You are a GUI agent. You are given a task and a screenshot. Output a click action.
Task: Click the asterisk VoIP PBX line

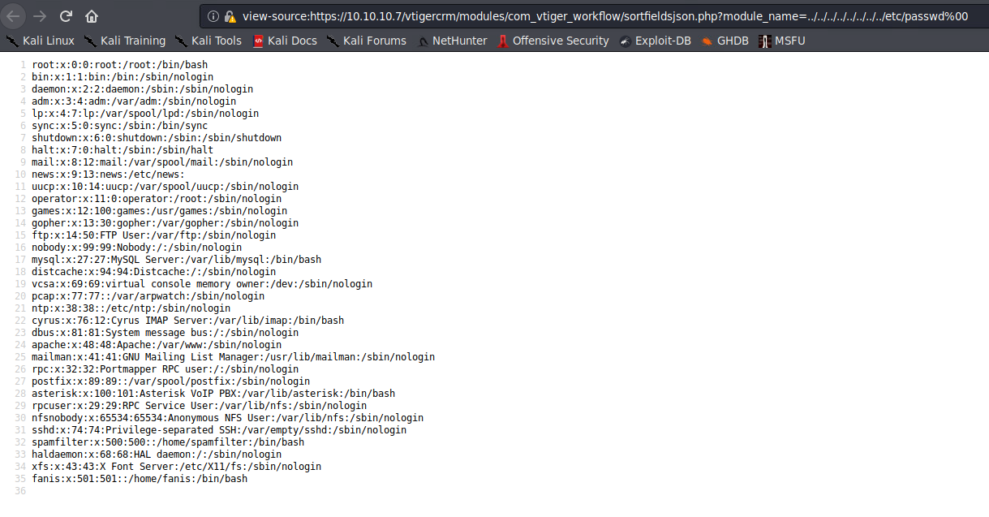[x=213, y=394]
